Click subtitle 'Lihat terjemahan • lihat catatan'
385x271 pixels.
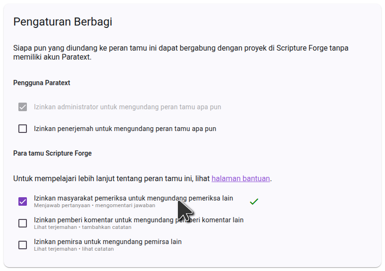(x=74, y=249)
